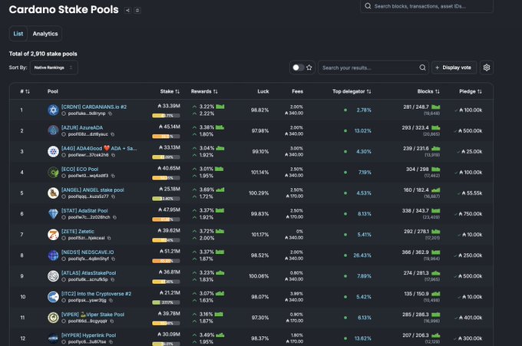The width and height of the screenshot is (522, 346).
Task: Click the CARDANIANS.io #2 pool logo
Action: pyautogui.click(x=53, y=110)
